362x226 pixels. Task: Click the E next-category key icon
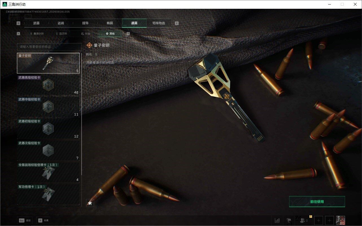point(177,23)
